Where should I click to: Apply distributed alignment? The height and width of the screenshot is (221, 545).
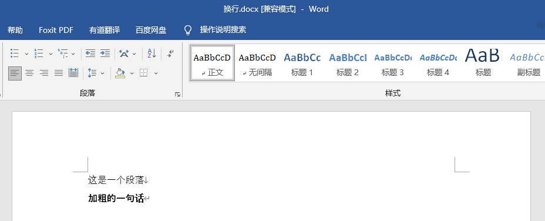point(73,73)
